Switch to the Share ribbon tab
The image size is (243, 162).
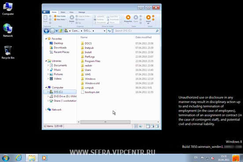[63, 12]
